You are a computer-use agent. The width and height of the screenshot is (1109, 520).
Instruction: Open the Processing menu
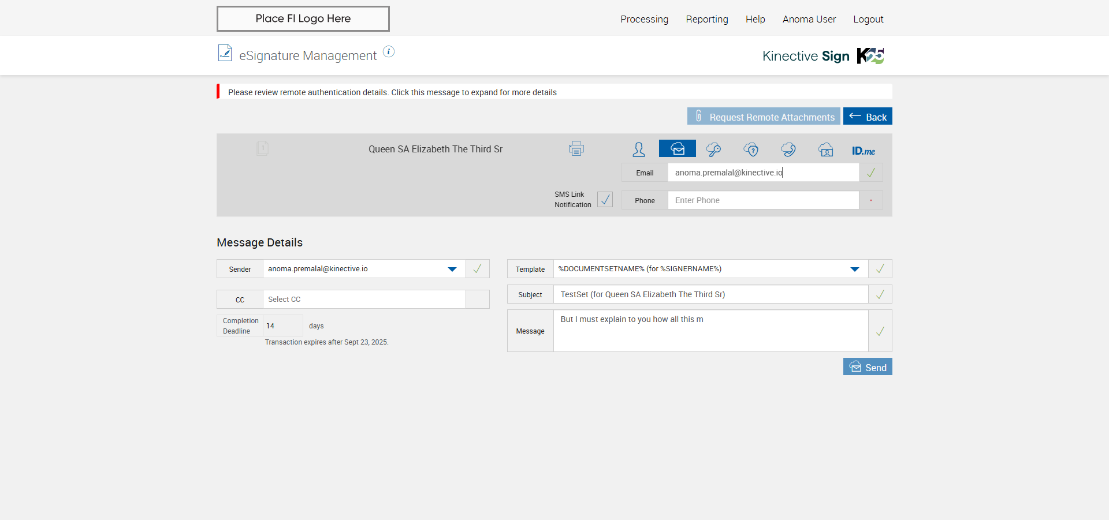(x=644, y=19)
